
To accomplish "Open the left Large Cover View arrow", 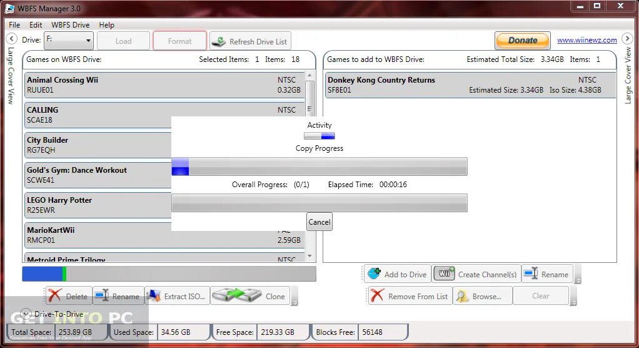I will (x=11, y=39).
